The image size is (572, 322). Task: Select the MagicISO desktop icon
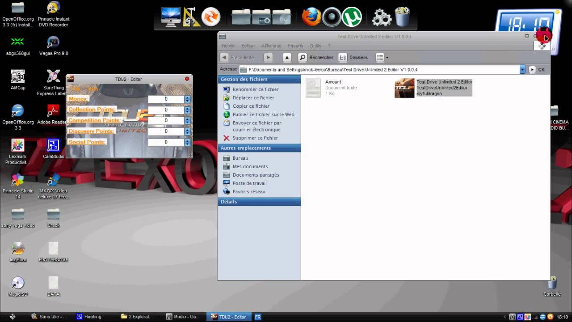click(18, 287)
